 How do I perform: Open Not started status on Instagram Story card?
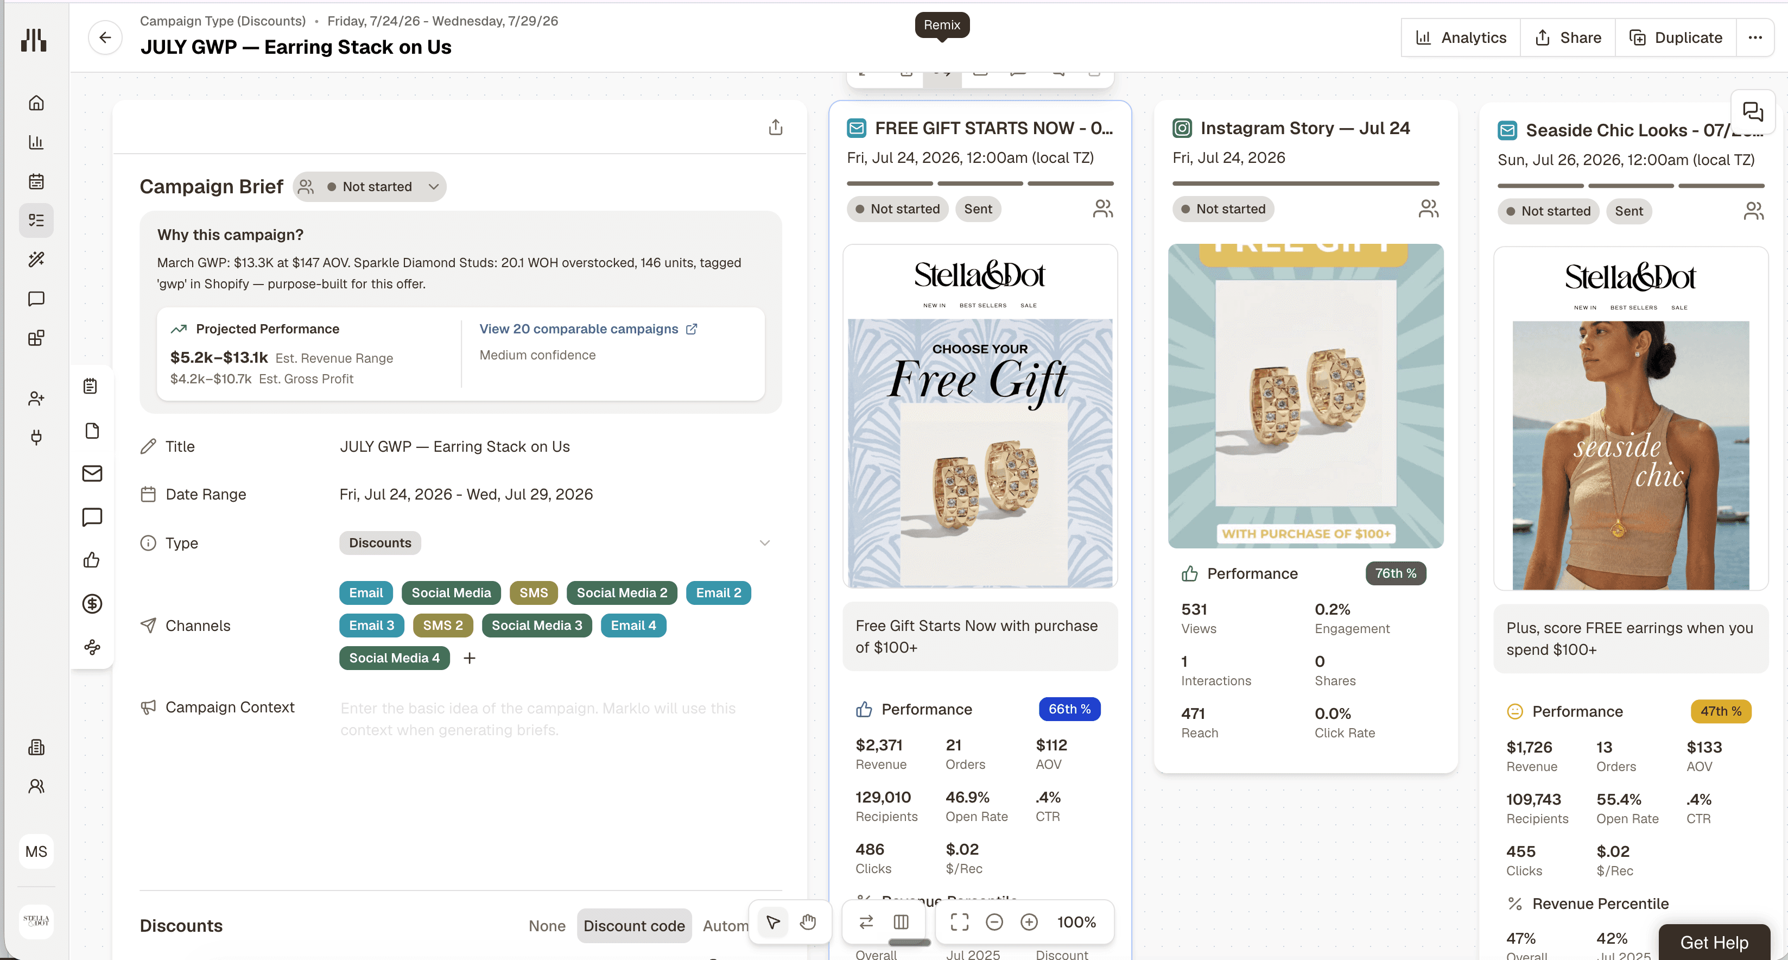pyautogui.click(x=1223, y=209)
